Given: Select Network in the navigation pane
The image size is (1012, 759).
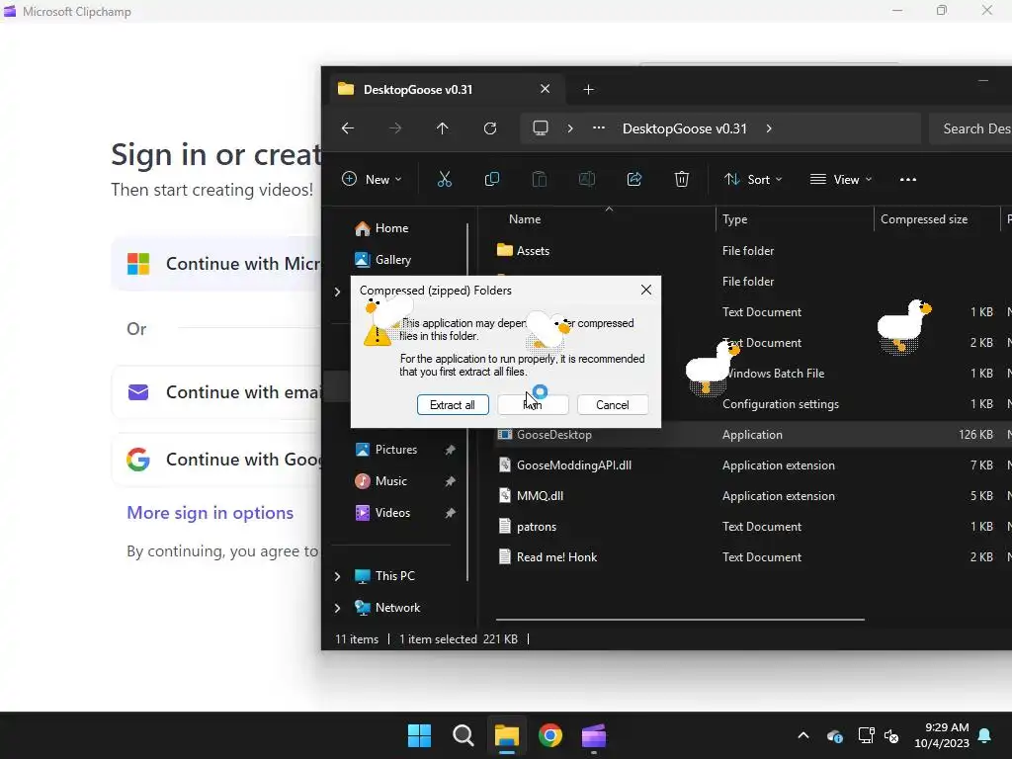Looking at the screenshot, I should pos(387,608).
